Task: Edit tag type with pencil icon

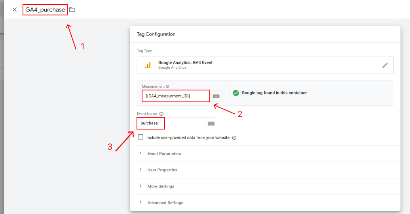Action: [385, 65]
